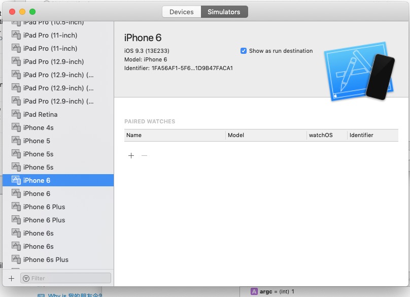The height and width of the screenshot is (297, 410).
Task: Click the Model column header
Action: click(236, 135)
